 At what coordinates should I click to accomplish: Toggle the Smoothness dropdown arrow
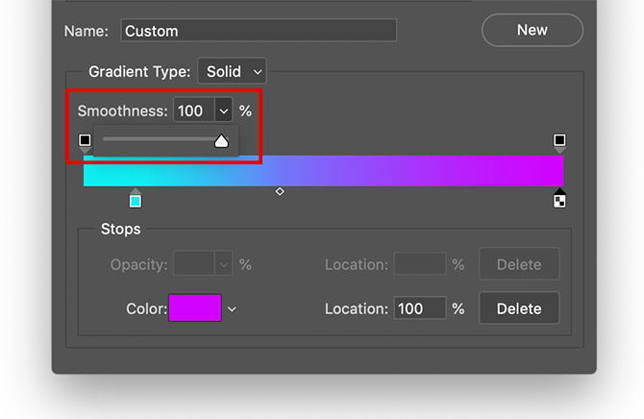(x=224, y=111)
